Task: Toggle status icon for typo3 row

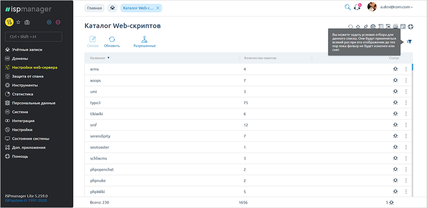Action: pos(395,103)
